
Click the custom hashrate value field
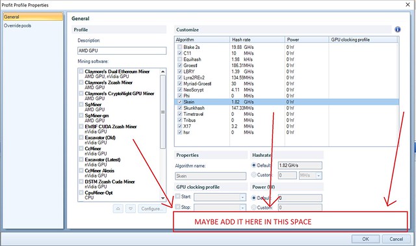click(287, 175)
